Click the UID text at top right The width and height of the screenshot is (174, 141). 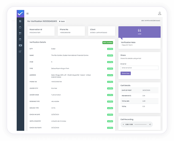(x=151, y=21)
